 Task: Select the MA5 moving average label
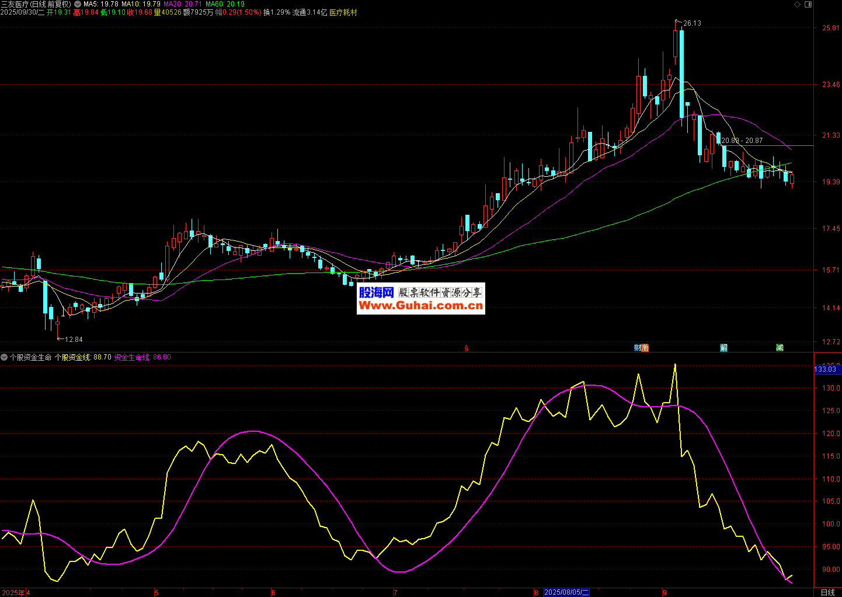click(x=101, y=4)
